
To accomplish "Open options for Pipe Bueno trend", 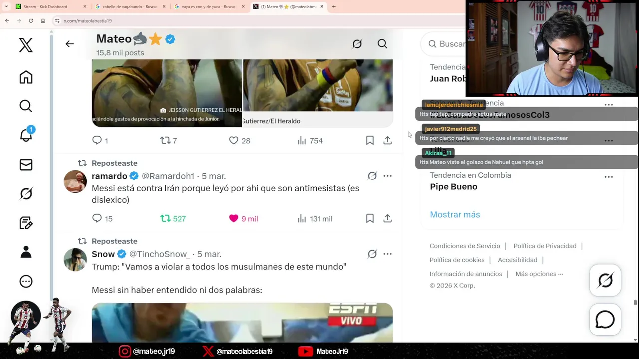I will (608, 177).
